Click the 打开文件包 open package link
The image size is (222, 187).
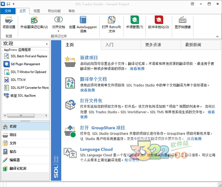(91, 101)
